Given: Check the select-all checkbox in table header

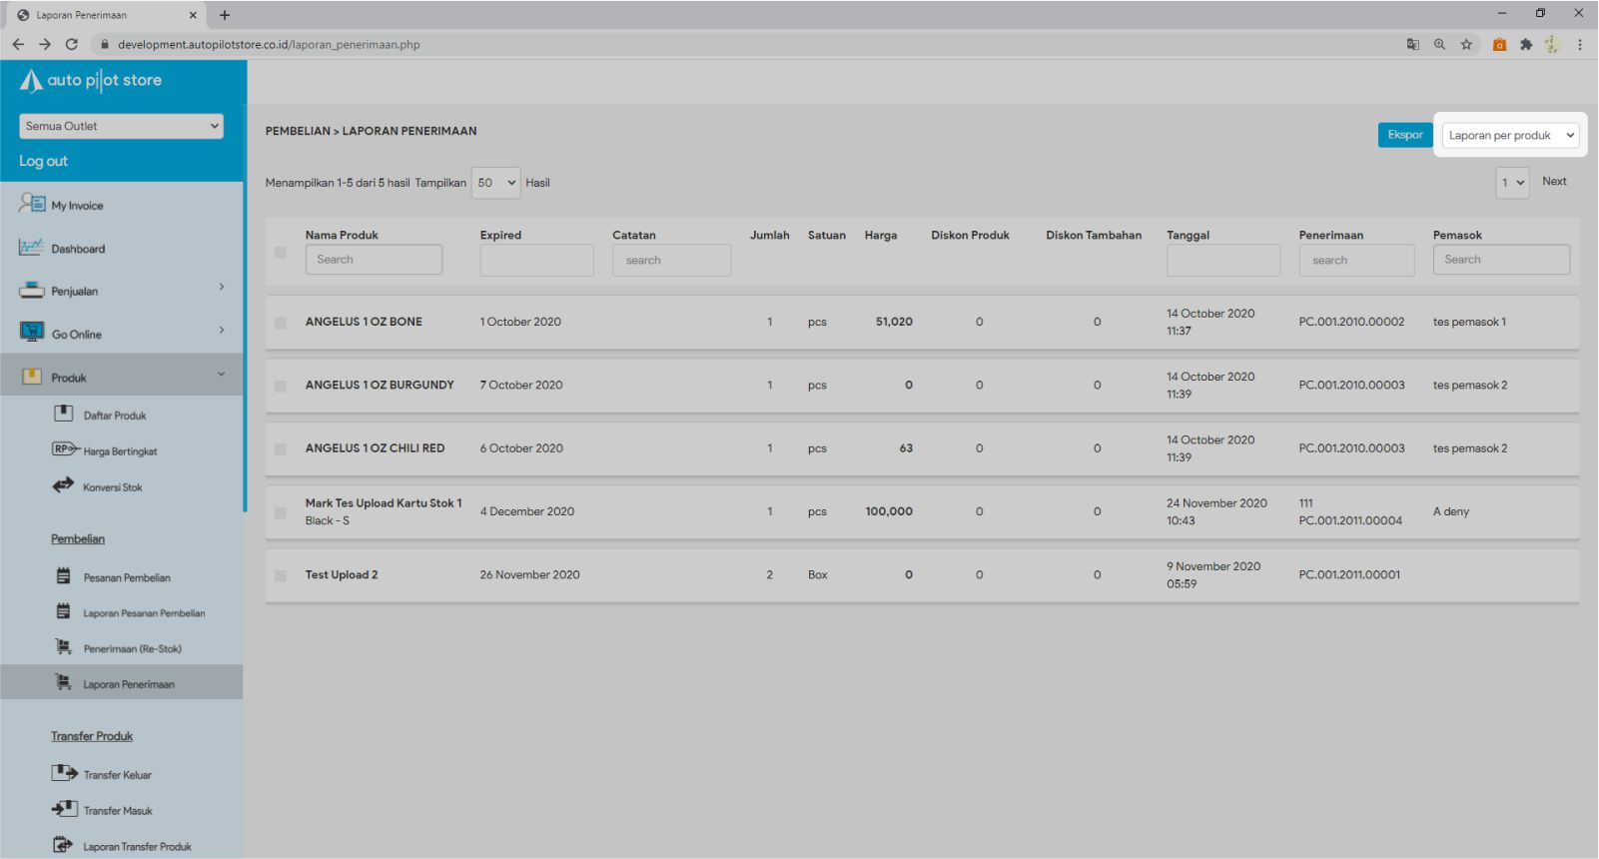Looking at the screenshot, I should click(x=281, y=253).
